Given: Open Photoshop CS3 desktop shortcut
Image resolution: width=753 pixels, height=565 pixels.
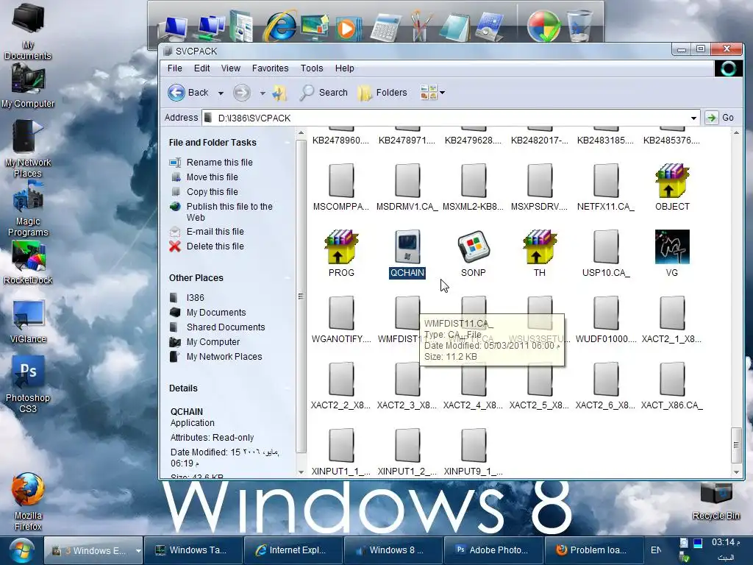Looking at the screenshot, I should [28, 384].
